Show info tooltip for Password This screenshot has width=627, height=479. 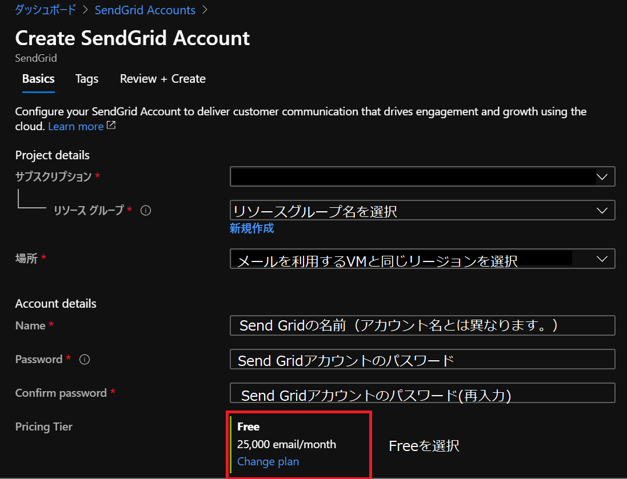click(85, 360)
